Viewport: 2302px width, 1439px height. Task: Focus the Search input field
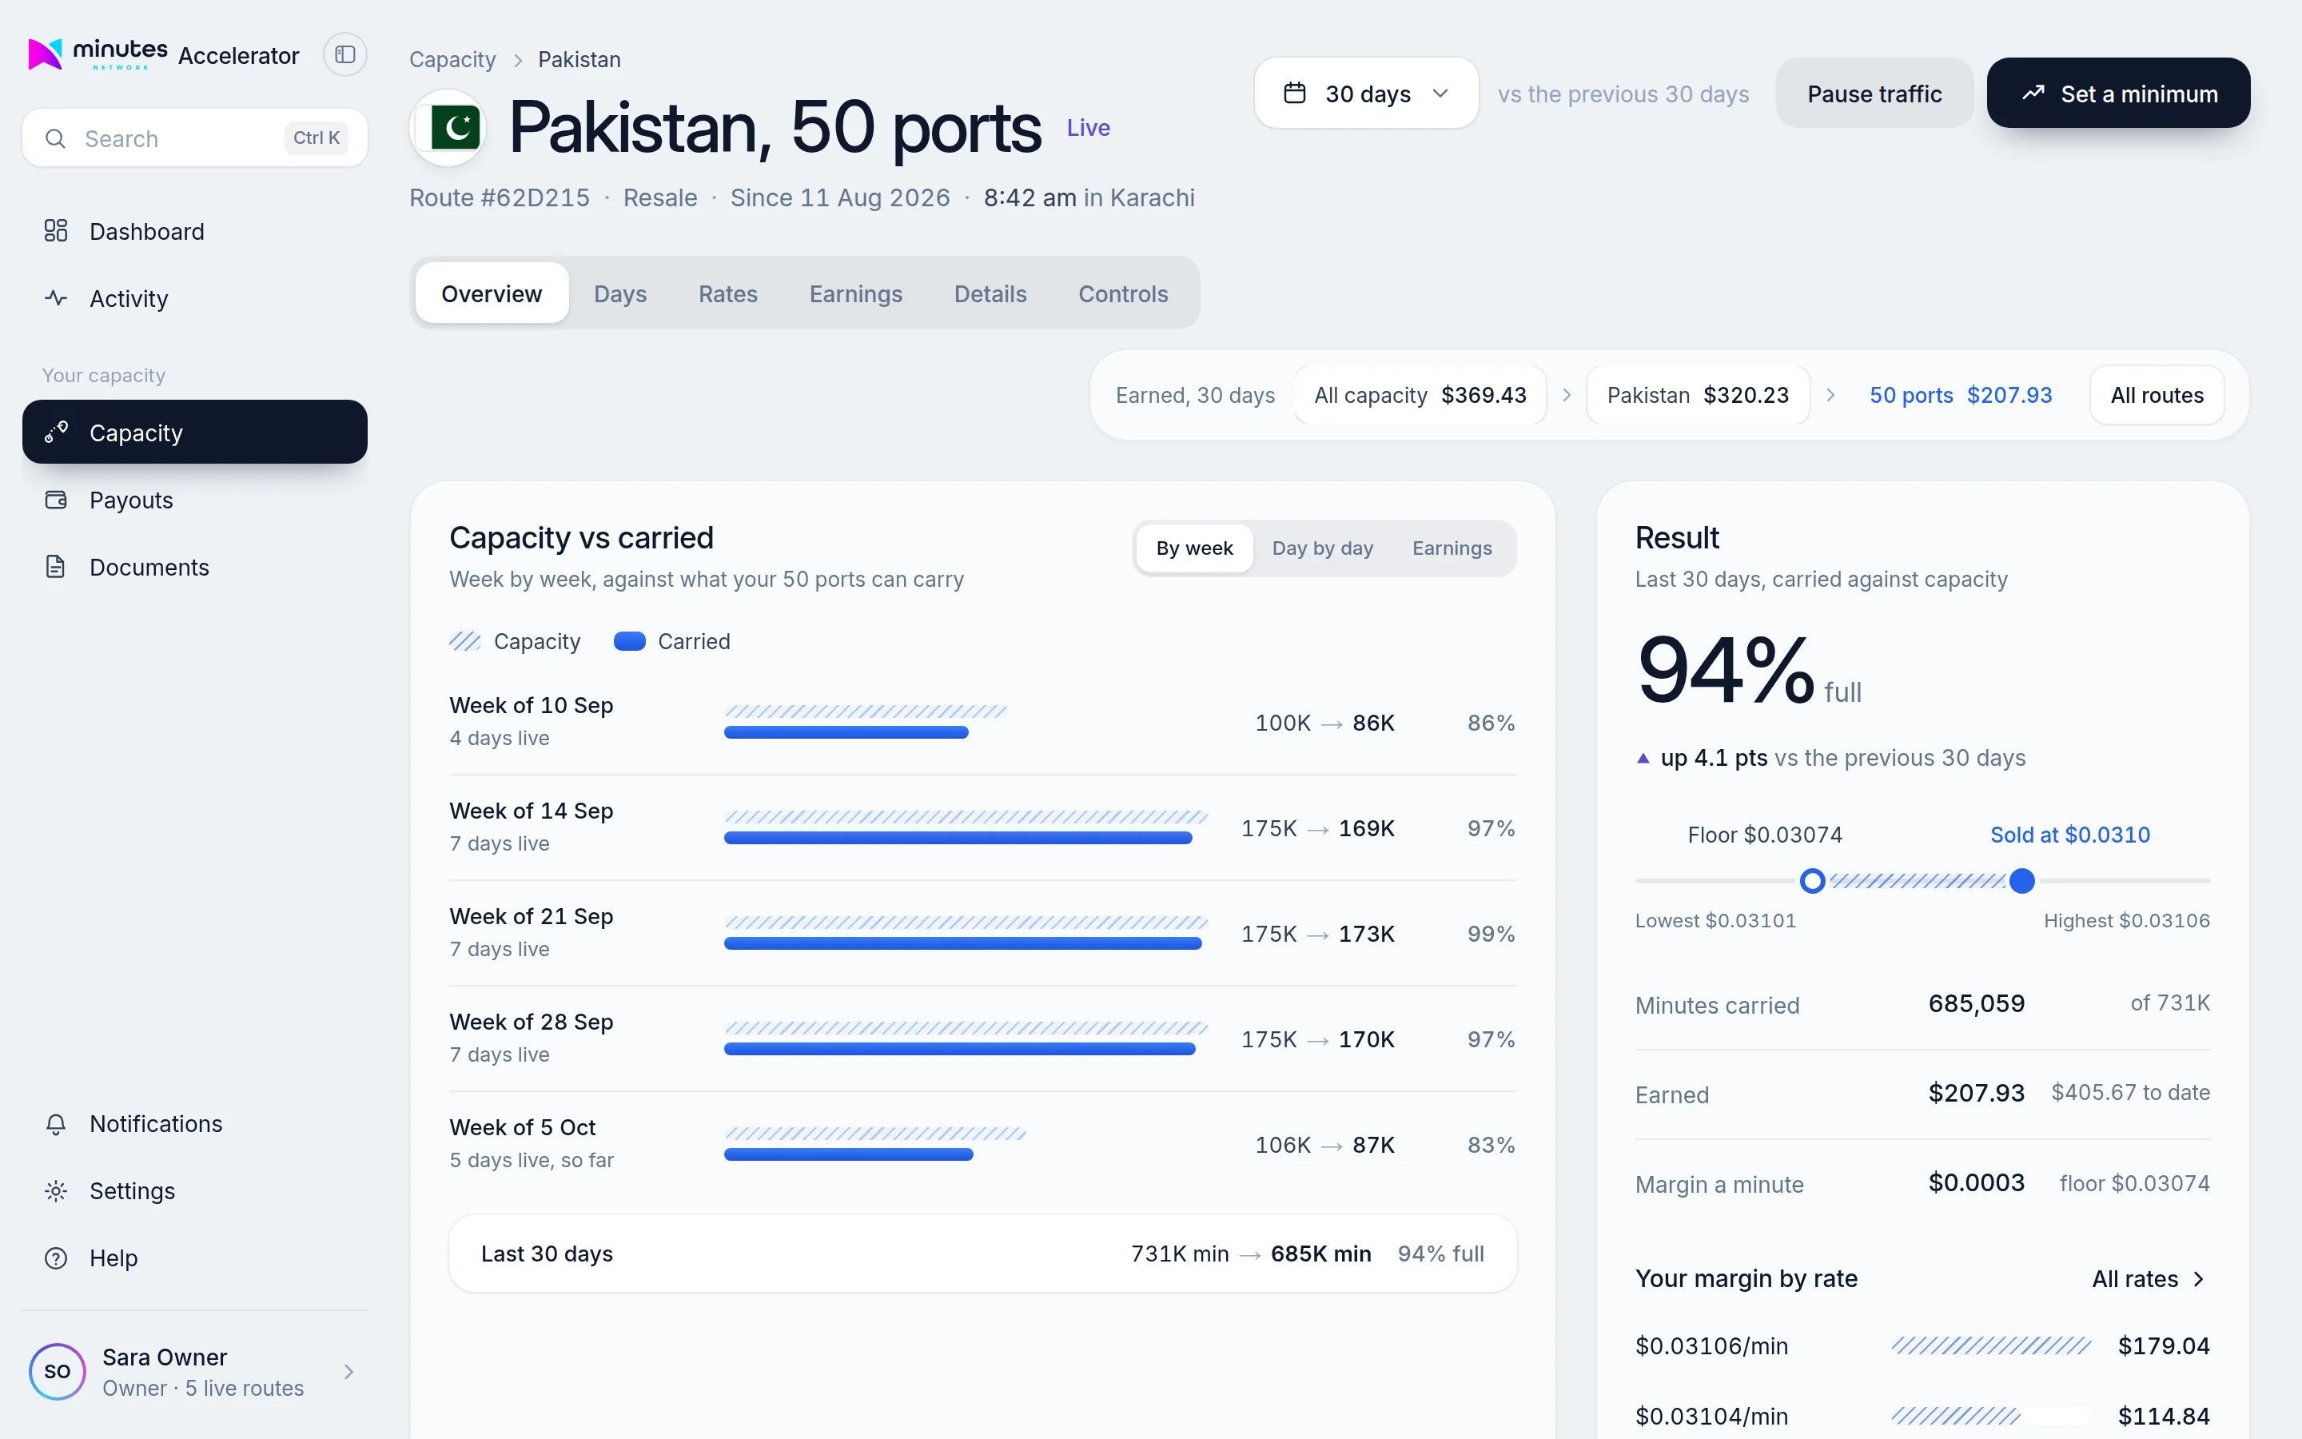coord(195,139)
